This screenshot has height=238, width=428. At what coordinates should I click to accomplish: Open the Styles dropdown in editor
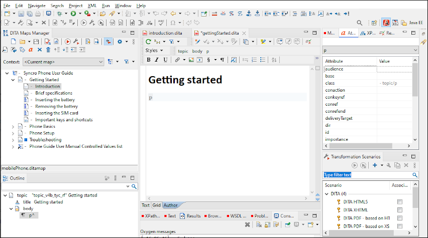154,51
